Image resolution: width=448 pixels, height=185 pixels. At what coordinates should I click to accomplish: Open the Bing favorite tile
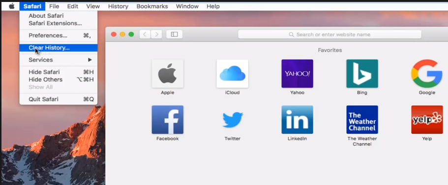362,73
